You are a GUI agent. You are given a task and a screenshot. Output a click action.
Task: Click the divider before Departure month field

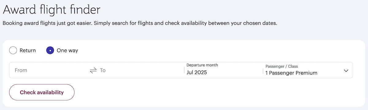184,70
